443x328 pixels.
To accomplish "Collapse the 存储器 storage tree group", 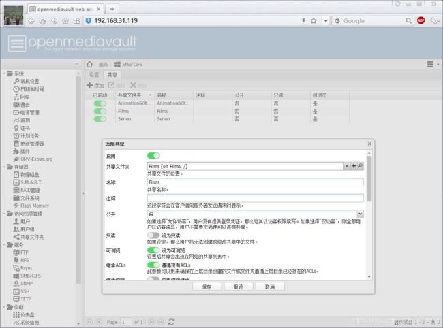I will click(4, 167).
